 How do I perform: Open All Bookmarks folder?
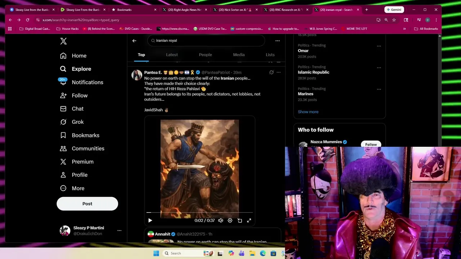426,29
